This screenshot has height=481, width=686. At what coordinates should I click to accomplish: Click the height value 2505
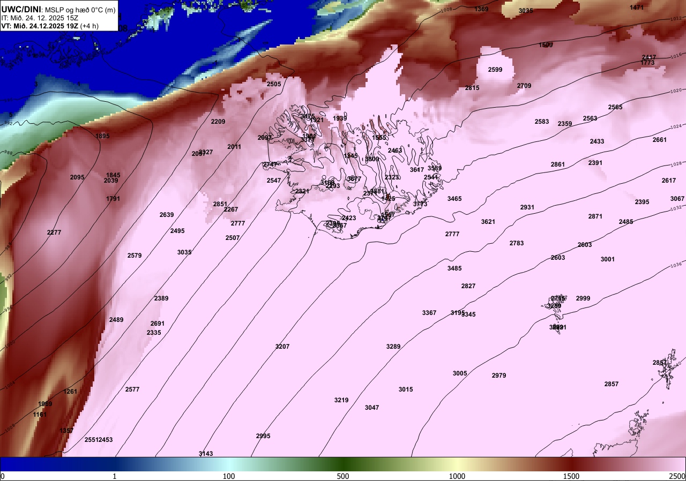[274, 84]
